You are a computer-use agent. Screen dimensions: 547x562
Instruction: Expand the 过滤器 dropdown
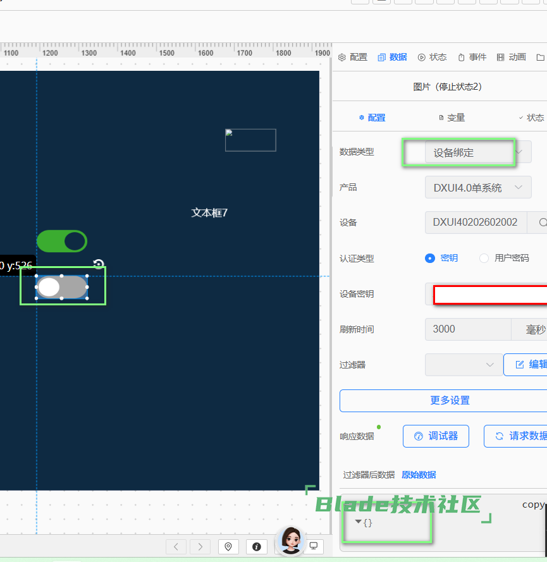pyautogui.click(x=464, y=365)
